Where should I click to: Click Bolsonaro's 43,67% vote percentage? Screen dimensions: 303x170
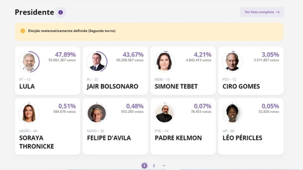coord(133,55)
